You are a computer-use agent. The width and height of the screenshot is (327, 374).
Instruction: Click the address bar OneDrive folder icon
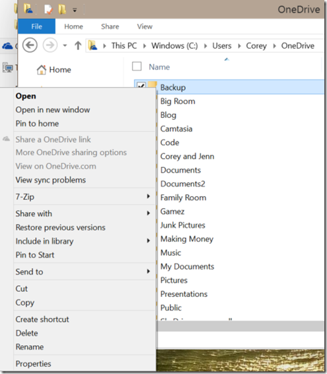coord(93,45)
